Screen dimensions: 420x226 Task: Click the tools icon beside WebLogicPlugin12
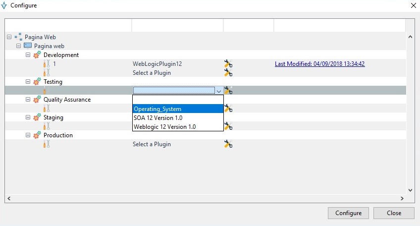coord(228,64)
